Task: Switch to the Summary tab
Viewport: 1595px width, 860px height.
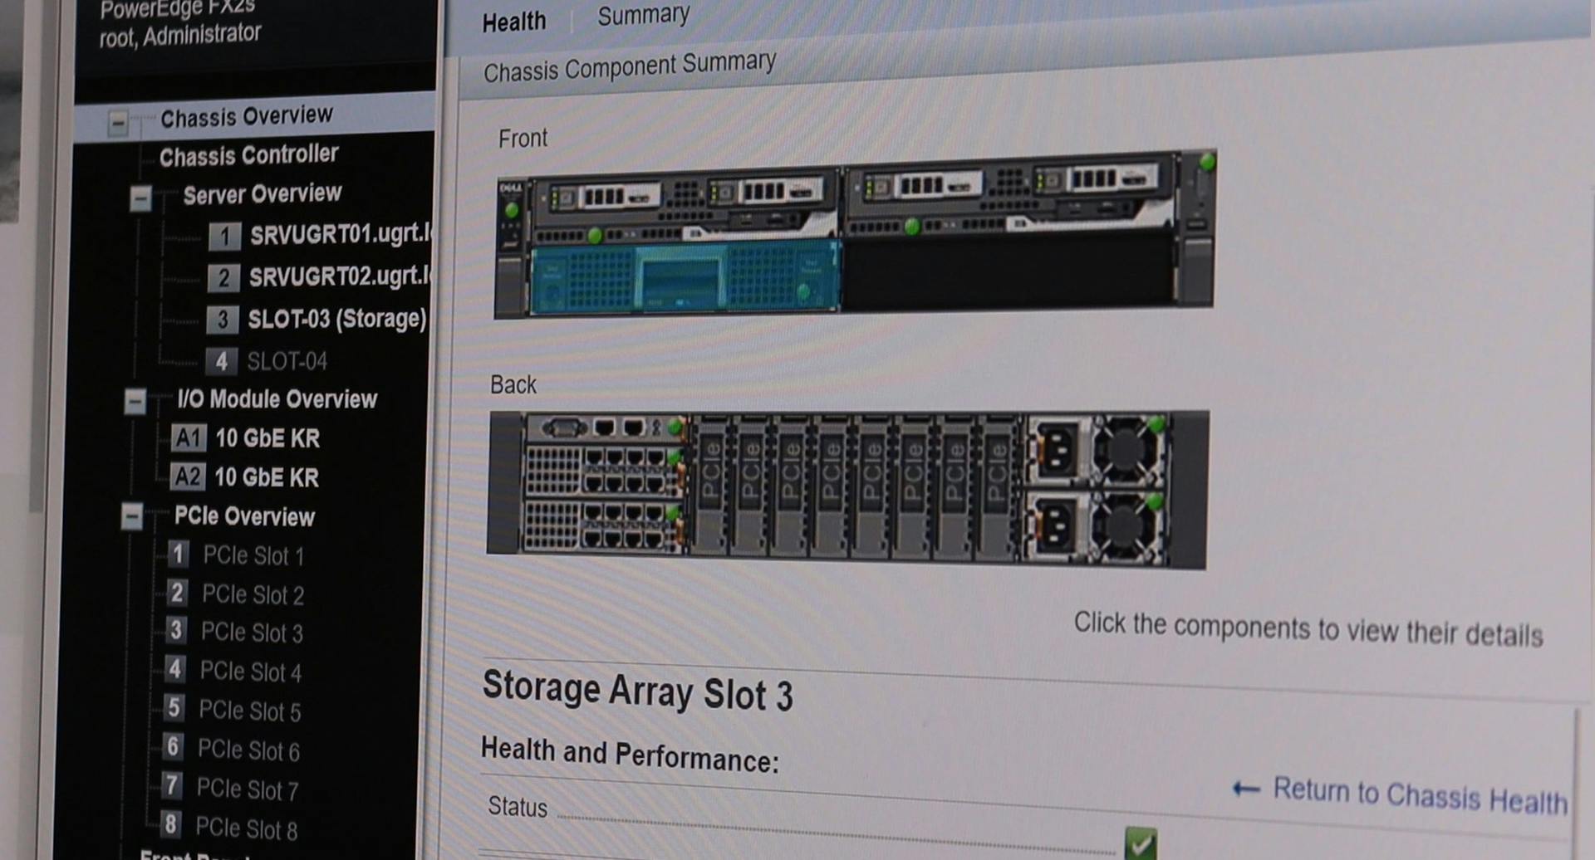Action: pos(644,15)
